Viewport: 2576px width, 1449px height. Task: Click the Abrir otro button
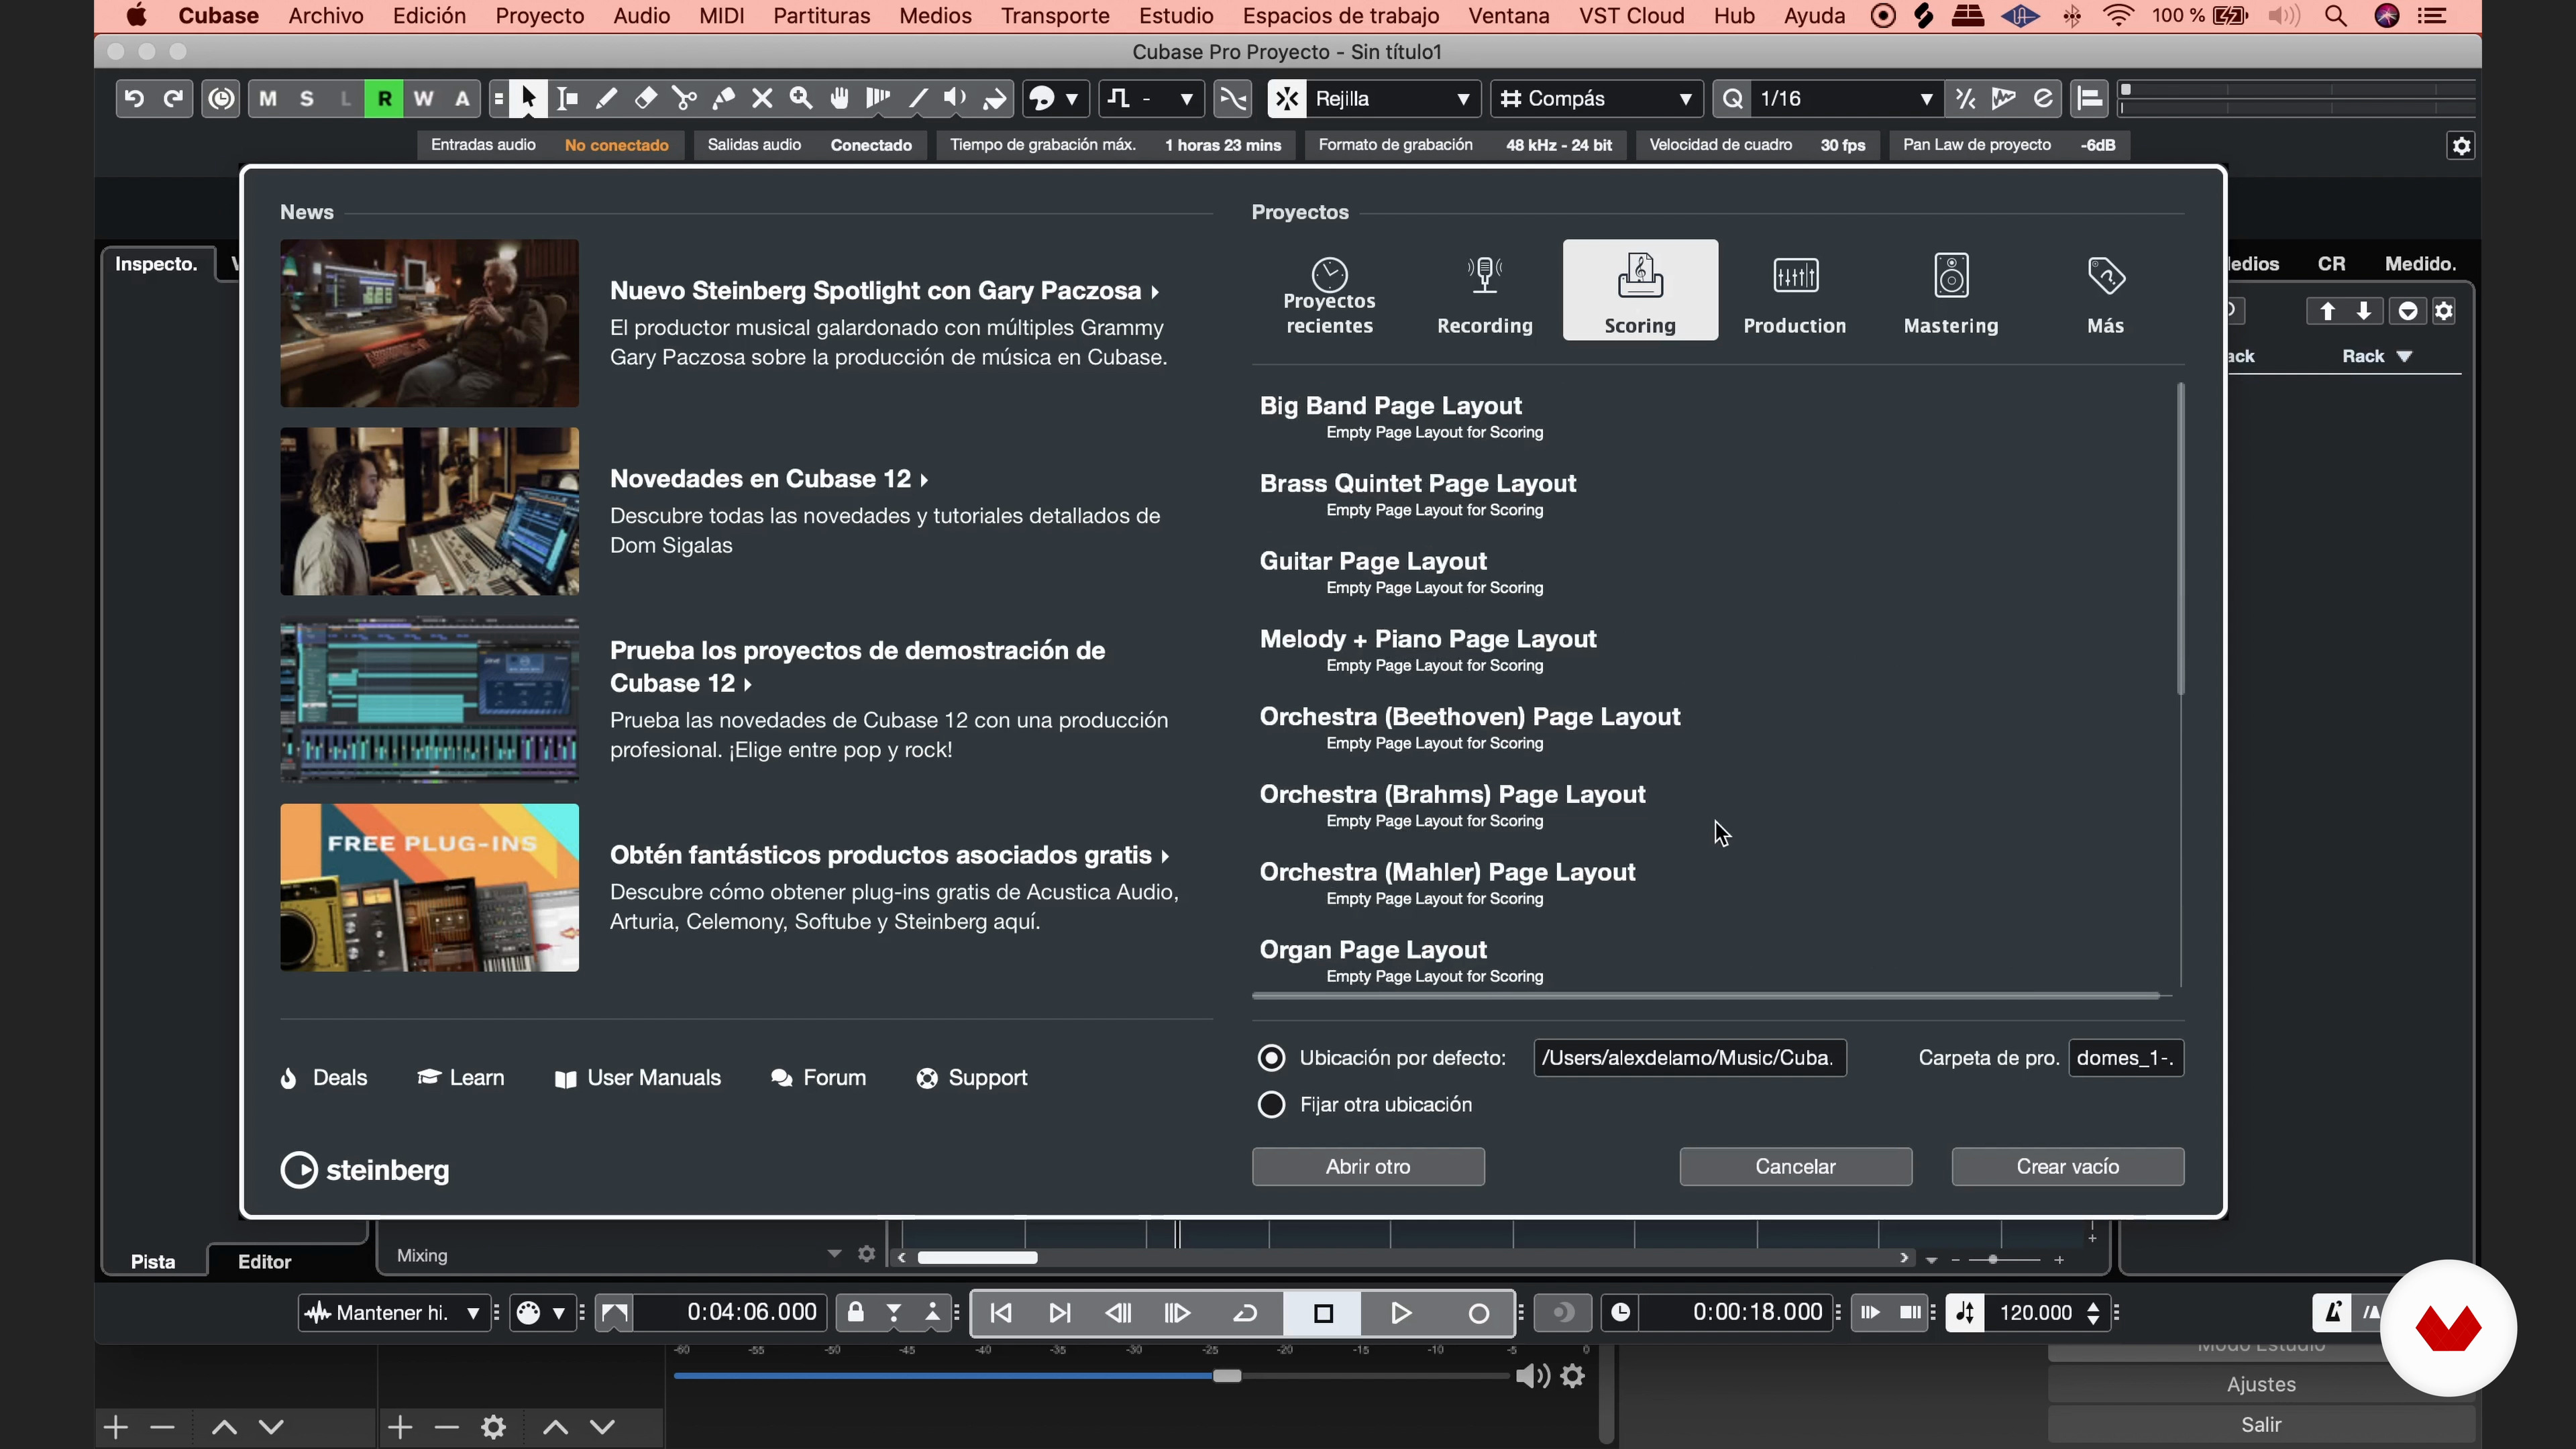coord(1368,1166)
